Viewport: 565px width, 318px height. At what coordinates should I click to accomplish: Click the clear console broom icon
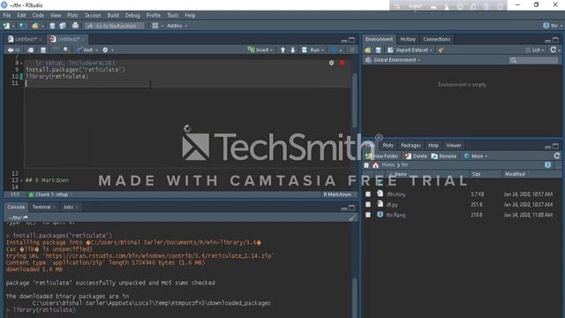coord(353,217)
